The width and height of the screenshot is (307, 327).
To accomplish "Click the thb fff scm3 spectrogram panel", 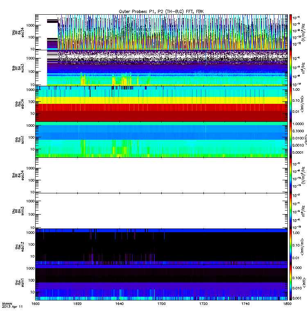I will [161, 68].
